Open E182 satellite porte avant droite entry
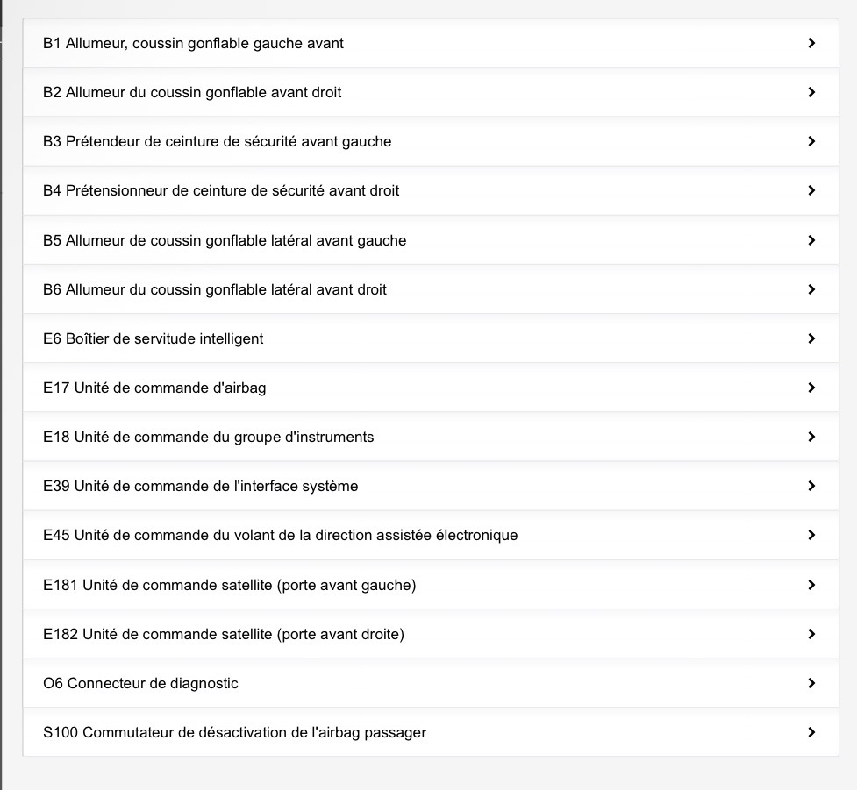857x790 pixels. pyautogui.click(x=224, y=634)
